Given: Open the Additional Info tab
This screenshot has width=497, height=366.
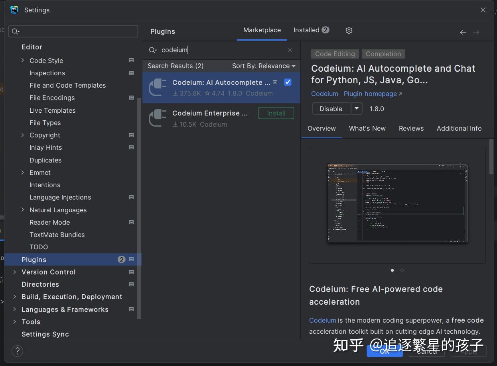Looking at the screenshot, I should coord(459,129).
